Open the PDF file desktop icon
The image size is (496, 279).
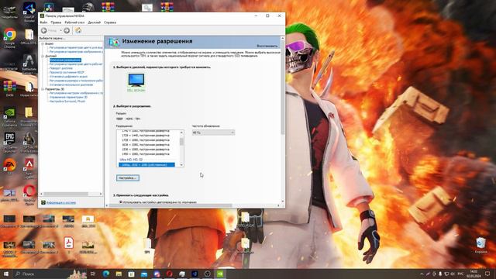(x=68, y=245)
